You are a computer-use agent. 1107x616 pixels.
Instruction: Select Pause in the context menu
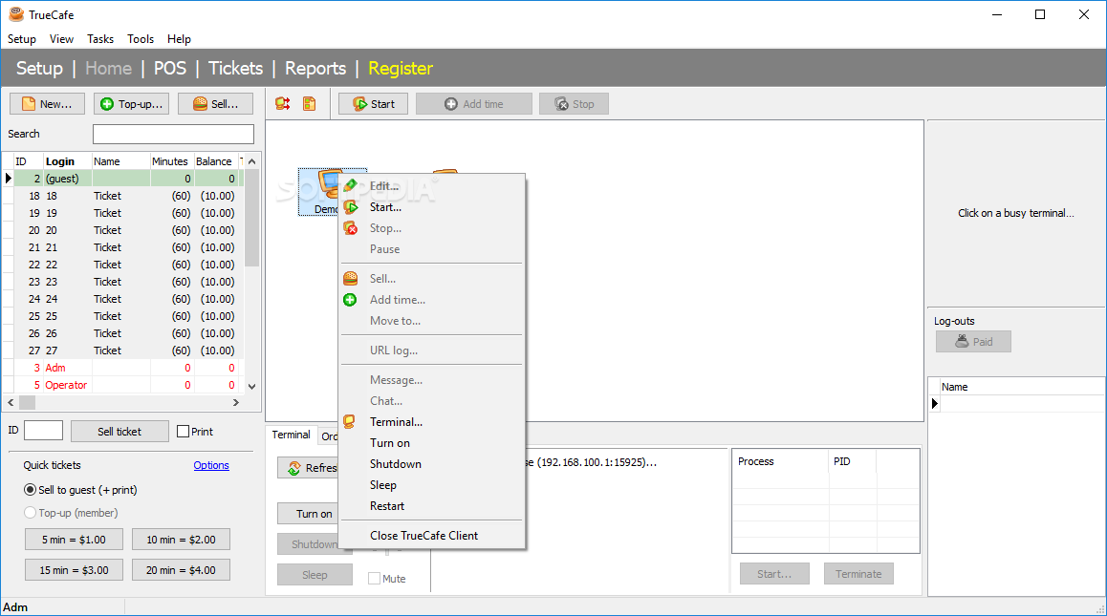pyautogui.click(x=432, y=249)
